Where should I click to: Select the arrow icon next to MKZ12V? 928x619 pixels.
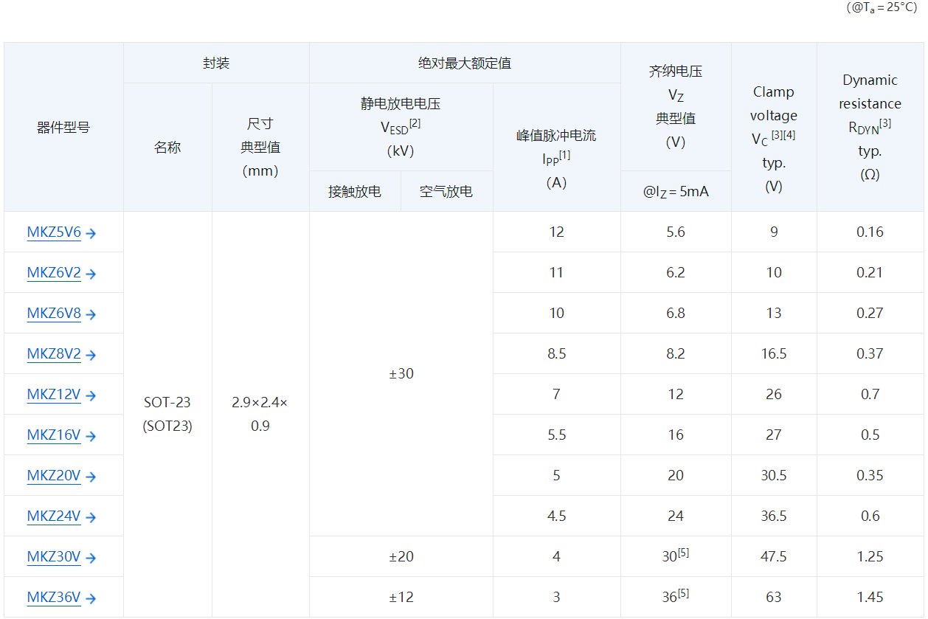[91, 395]
